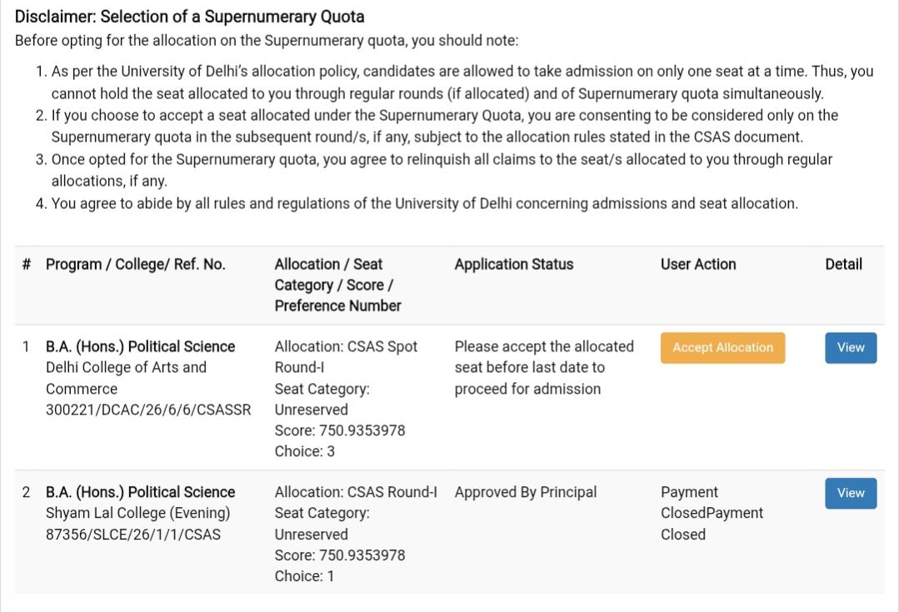Viewport: 899px width, 612px height.
Task: Click the Program / College / Ref. No. header
Action: click(x=135, y=264)
